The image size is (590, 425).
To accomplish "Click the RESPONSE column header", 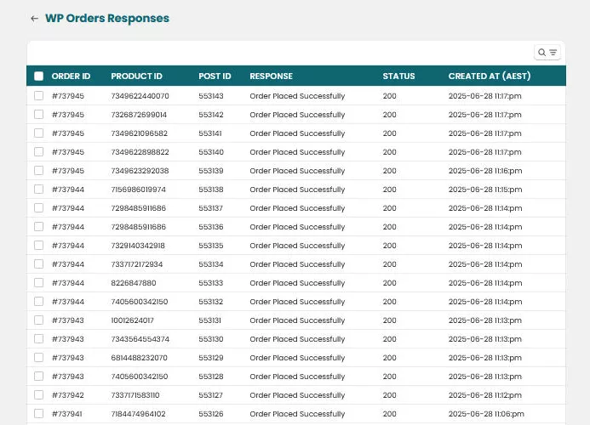I will tap(272, 76).
